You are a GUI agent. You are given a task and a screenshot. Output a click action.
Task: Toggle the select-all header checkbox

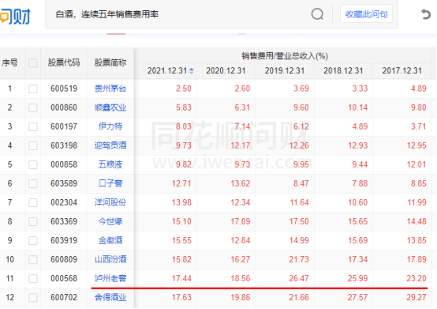click(33, 62)
